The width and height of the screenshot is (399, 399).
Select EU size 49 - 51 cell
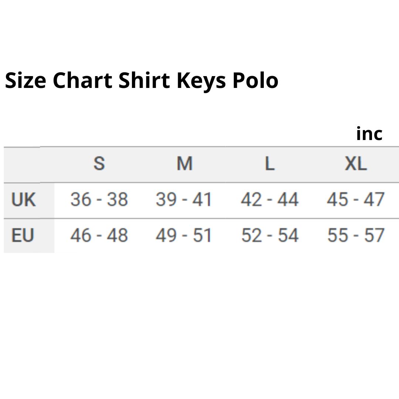tap(184, 235)
